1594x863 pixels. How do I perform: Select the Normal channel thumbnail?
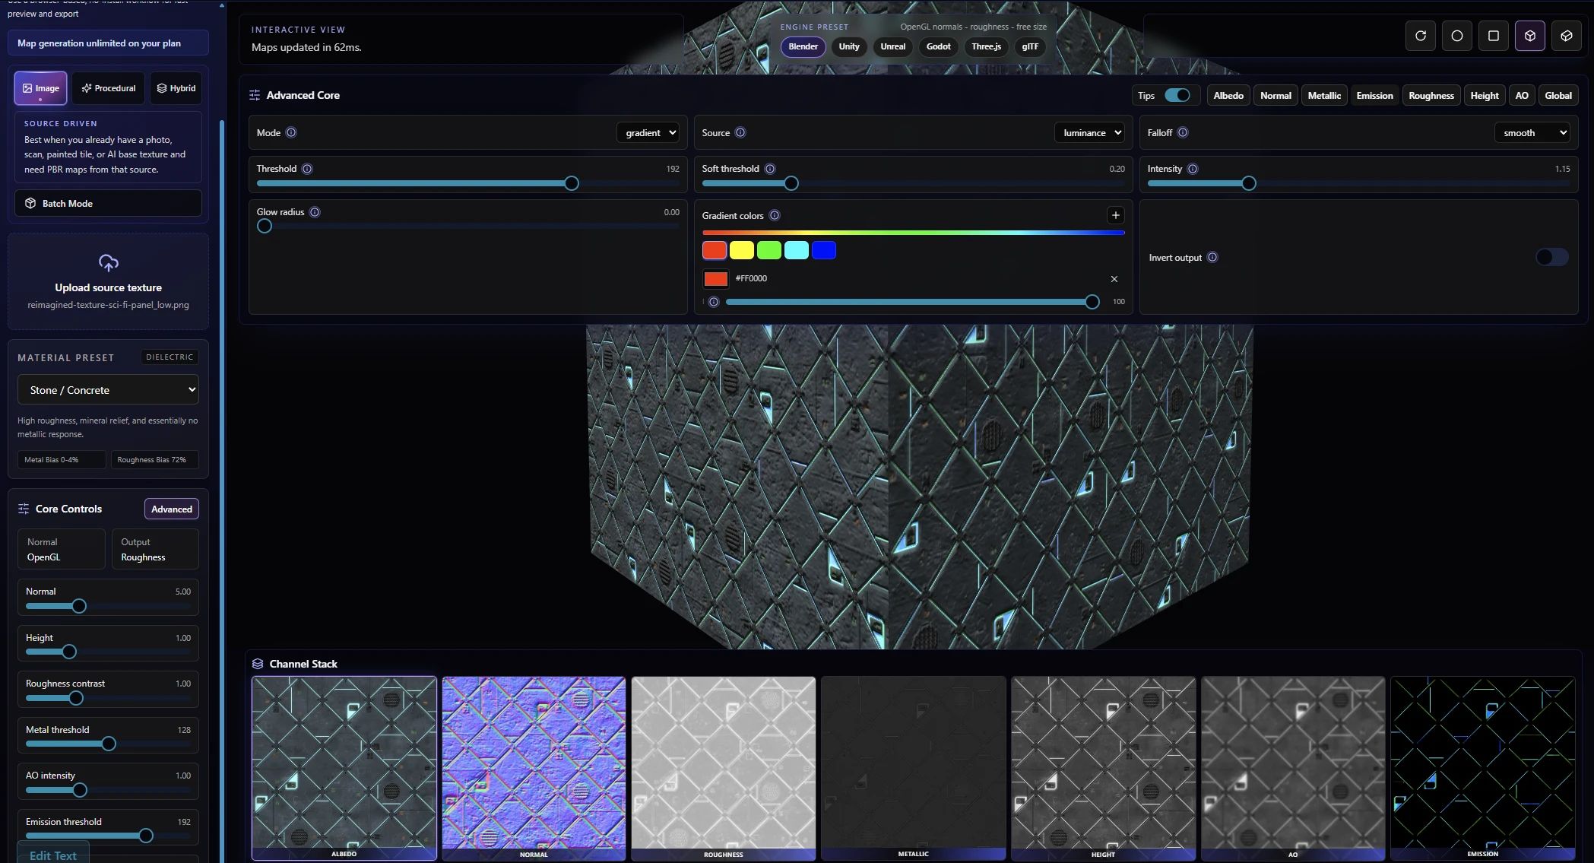coord(534,768)
